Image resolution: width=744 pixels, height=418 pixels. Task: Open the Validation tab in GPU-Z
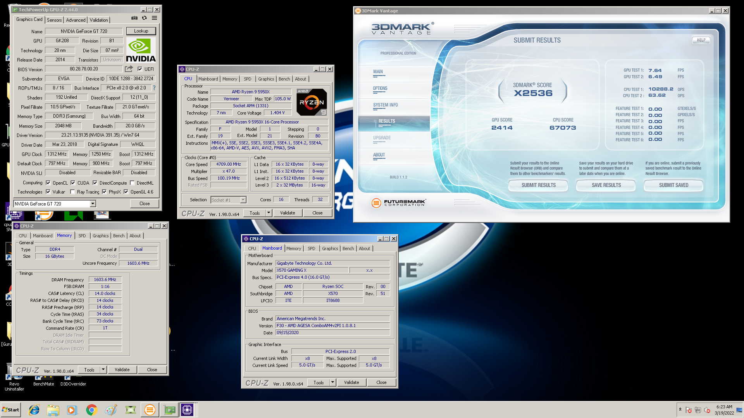(99, 20)
